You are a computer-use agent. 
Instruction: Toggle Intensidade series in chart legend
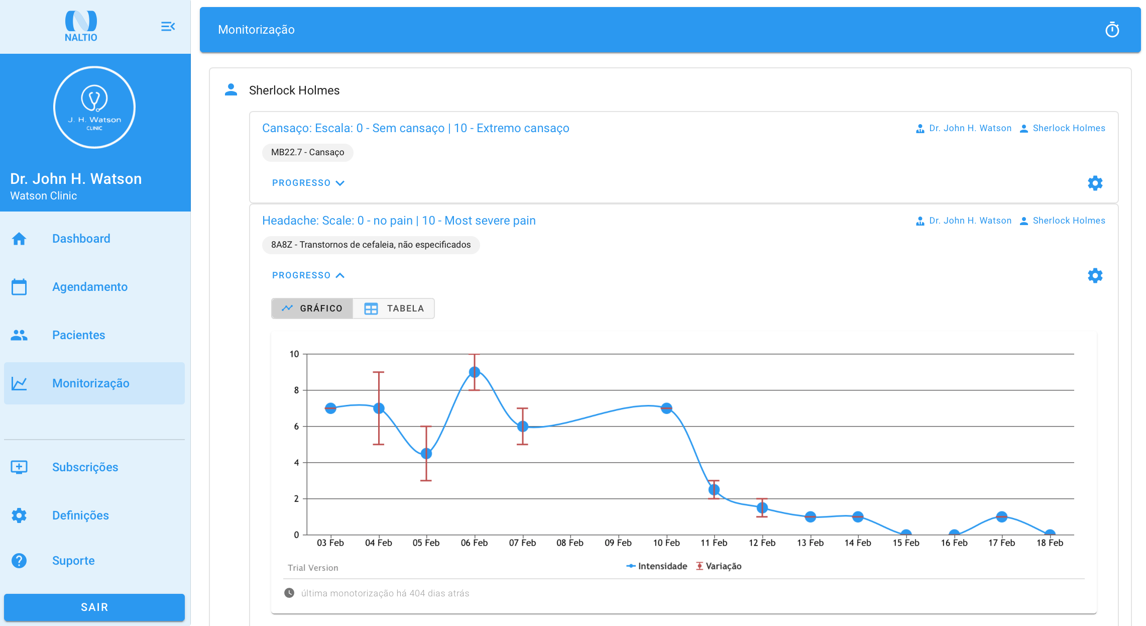(656, 566)
